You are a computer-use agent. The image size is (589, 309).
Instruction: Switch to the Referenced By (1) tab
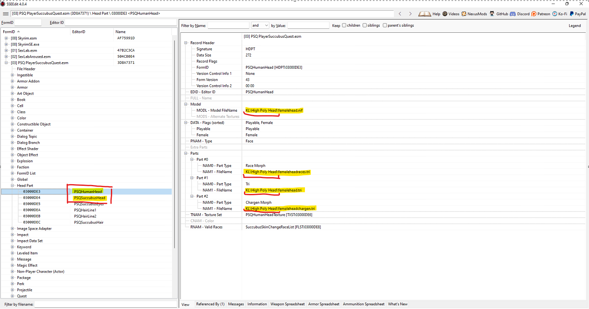(210, 304)
